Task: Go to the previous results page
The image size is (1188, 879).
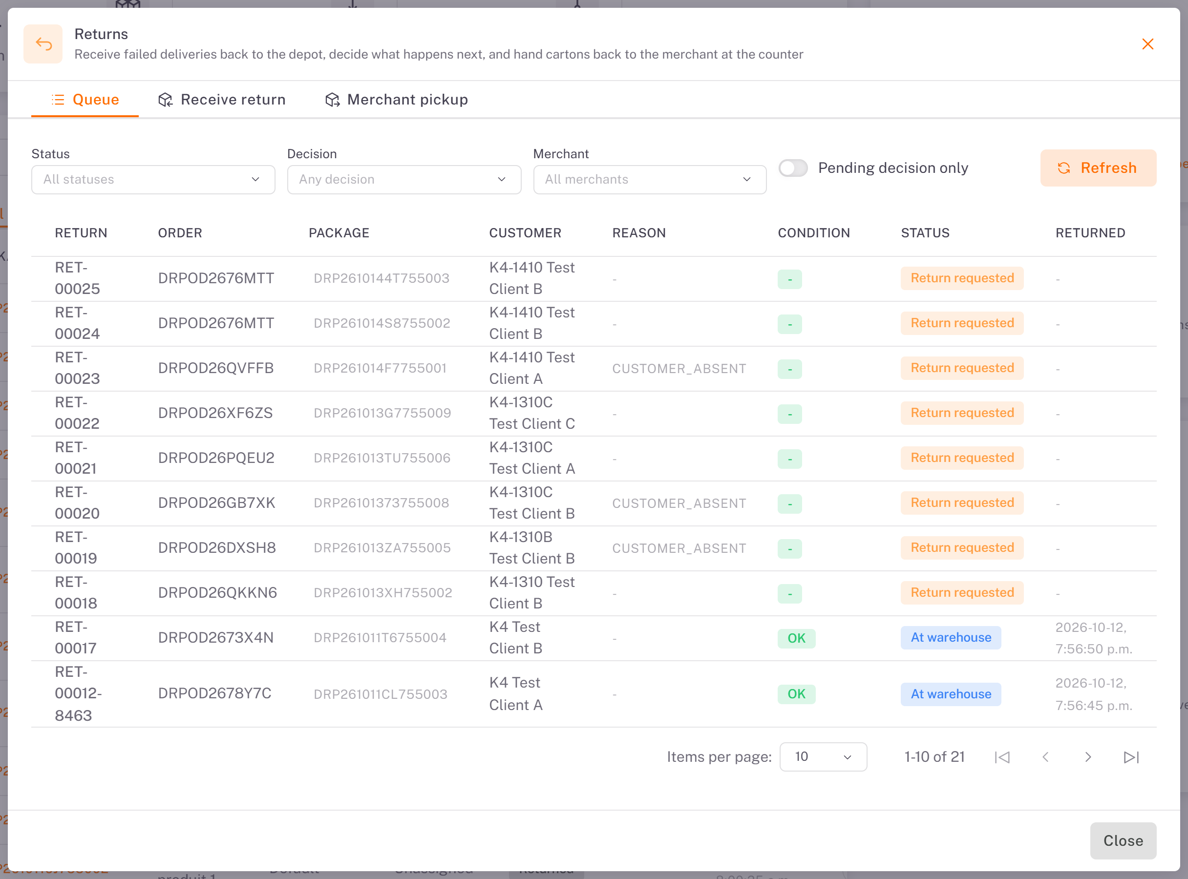Action: tap(1045, 756)
